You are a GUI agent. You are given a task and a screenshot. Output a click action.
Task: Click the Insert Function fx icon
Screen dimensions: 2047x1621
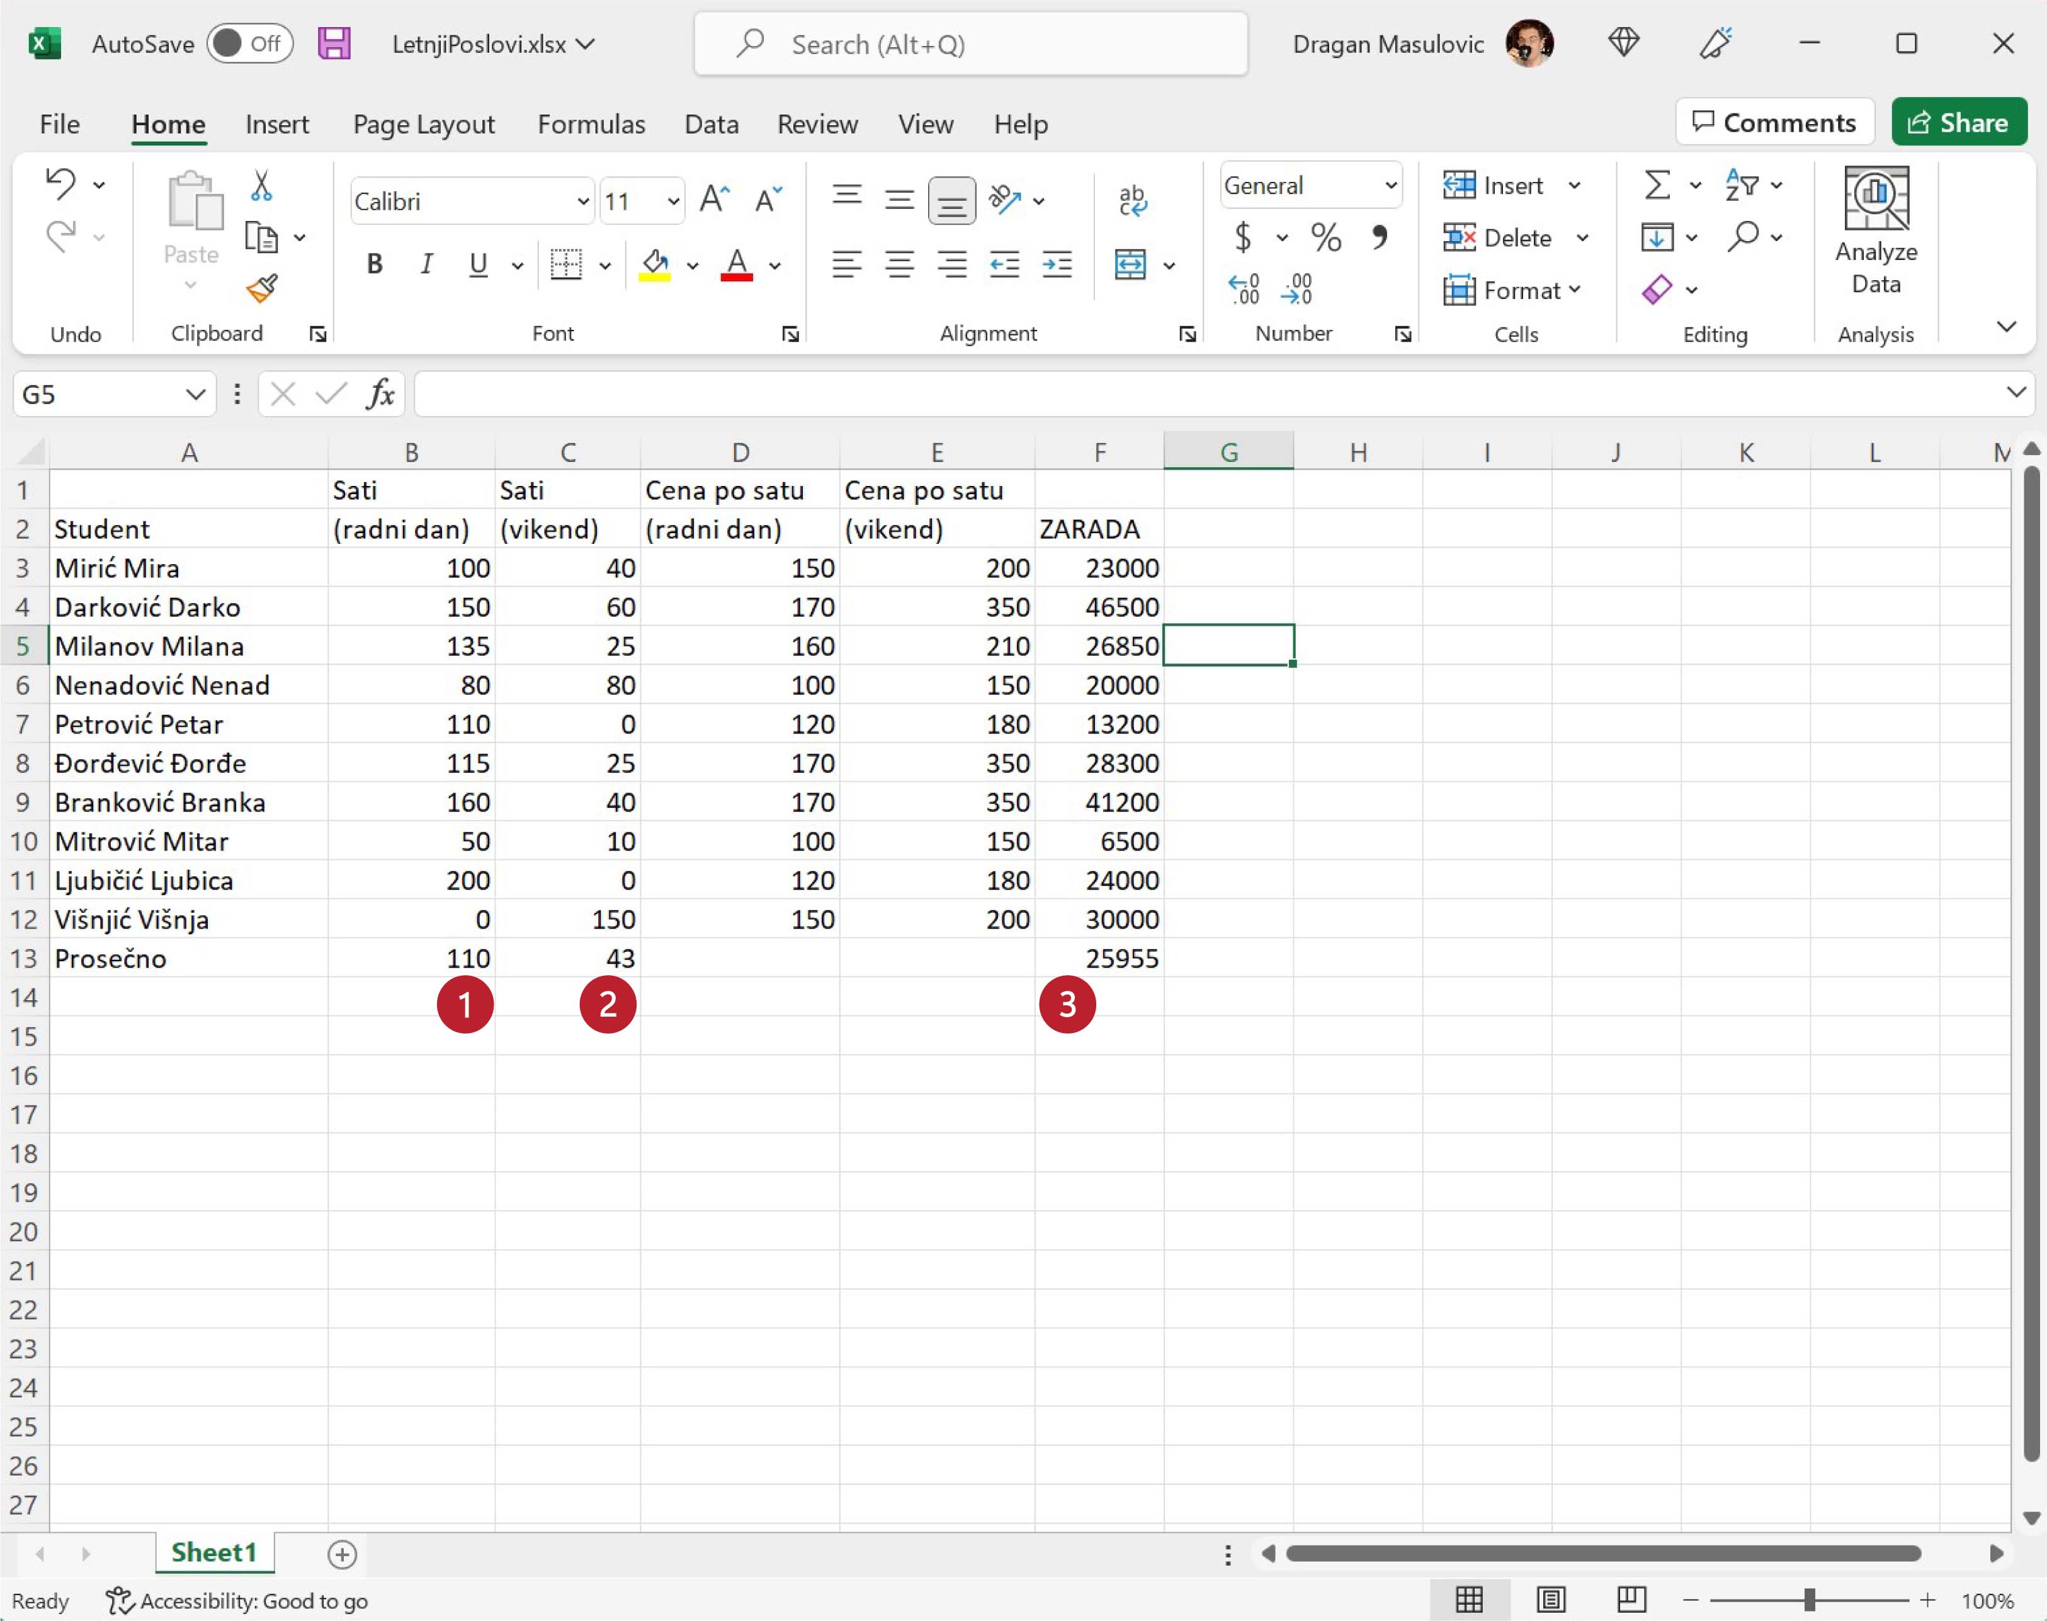(380, 393)
